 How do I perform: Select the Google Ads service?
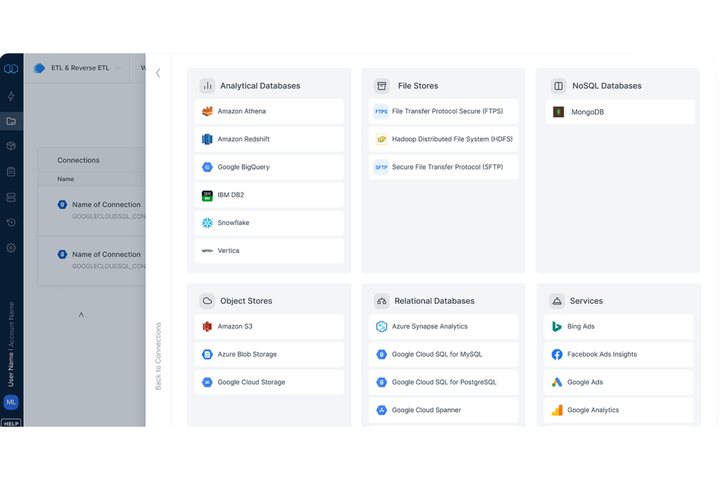tap(619, 382)
